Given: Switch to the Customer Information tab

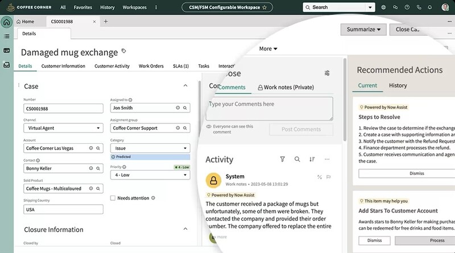Looking at the screenshot, I should [63, 66].
